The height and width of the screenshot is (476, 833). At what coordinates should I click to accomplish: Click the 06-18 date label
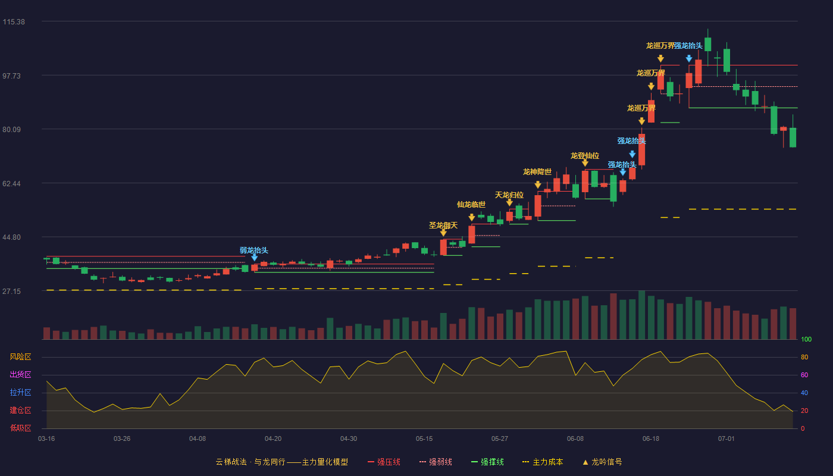pyautogui.click(x=651, y=439)
